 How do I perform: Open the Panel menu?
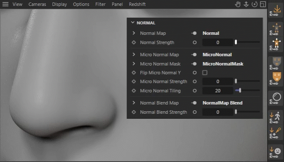[x=117, y=4]
